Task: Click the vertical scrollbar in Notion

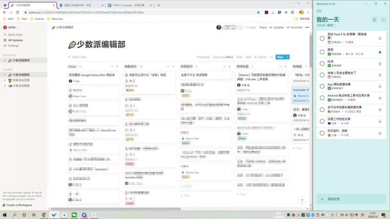Action: click(311, 52)
